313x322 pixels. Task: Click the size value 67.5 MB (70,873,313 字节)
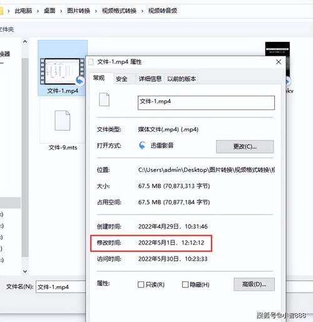pyautogui.click(x=174, y=186)
